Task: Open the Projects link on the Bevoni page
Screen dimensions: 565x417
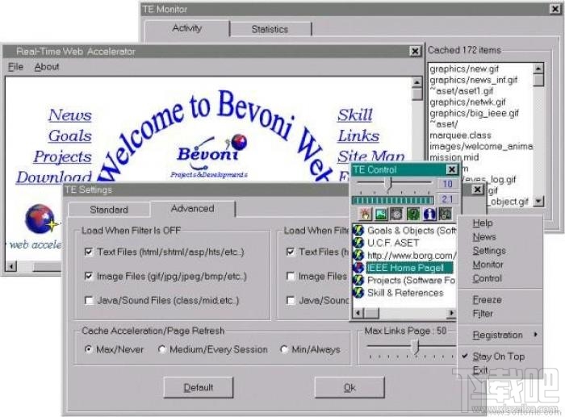Action: tap(62, 157)
